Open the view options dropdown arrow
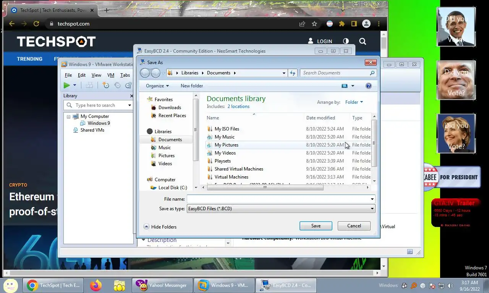The width and height of the screenshot is (489, 293). point(353,86)
